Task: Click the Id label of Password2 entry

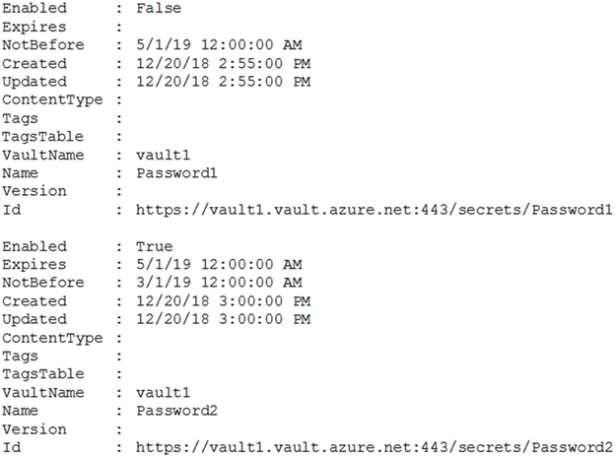Action: 12,448
